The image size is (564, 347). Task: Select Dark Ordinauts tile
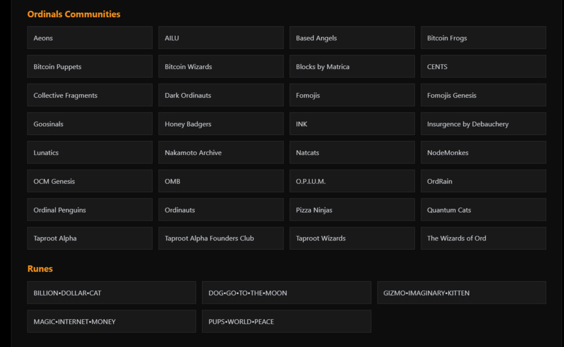221,95
